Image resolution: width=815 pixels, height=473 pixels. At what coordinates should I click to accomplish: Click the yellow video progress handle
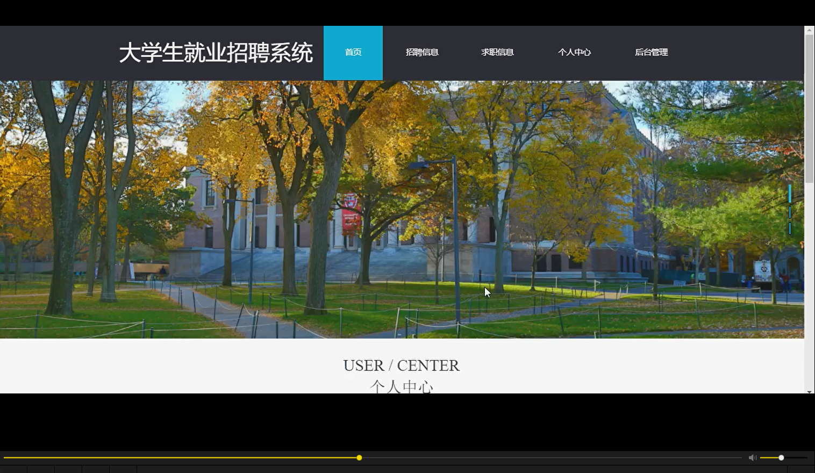(x=359, y=457)
